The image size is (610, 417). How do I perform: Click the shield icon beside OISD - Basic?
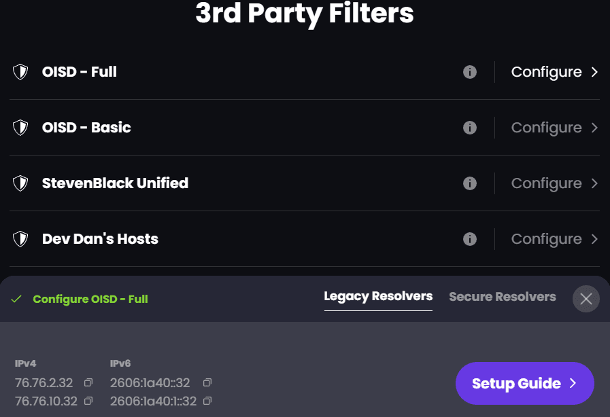(20, 127)
